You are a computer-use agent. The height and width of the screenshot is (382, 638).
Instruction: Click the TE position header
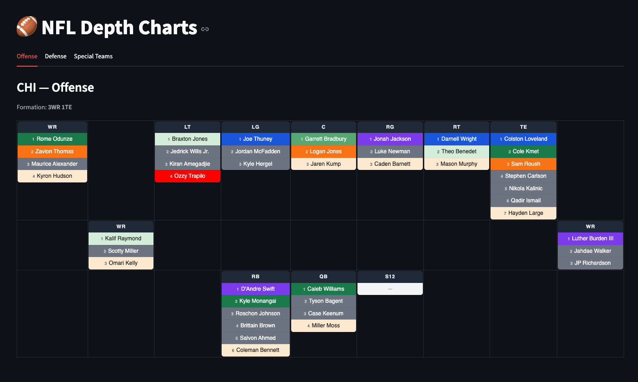523,127
